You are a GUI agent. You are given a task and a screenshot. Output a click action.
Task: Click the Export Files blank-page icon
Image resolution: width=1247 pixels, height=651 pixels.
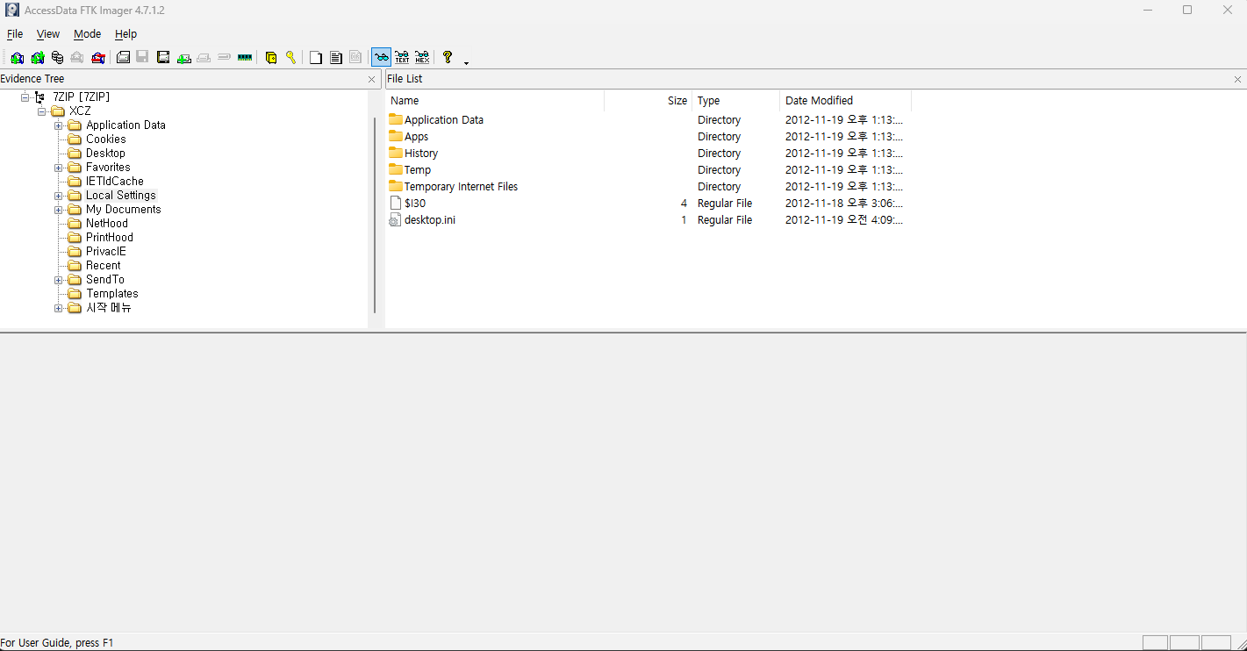click(316, 58)
